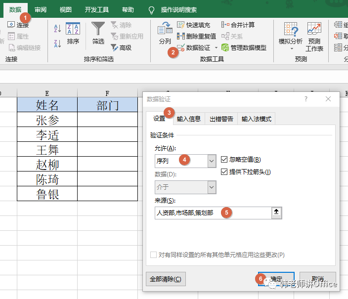Open the 数据验证 dropdown arrow in ribbon
Viewport: 348px width, 299px height.
pos(216,48)
